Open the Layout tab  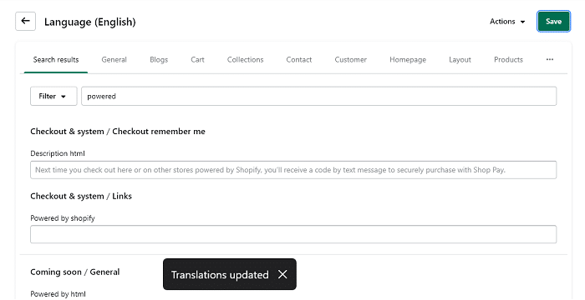pyautogui.click(x=460, y=59)
